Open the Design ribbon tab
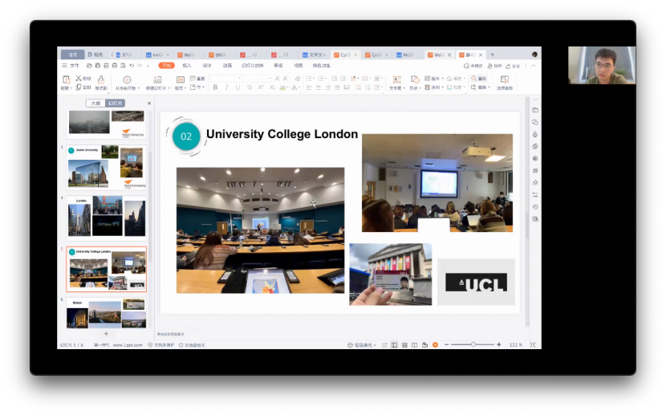Image resolution: width=666 pixels, height=415 pixels. [x=207, y=65]
